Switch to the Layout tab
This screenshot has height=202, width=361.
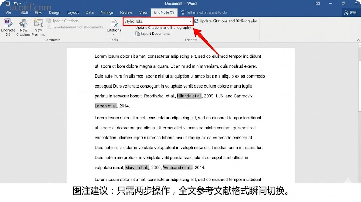pyautogui.click(x=73, y=12)
